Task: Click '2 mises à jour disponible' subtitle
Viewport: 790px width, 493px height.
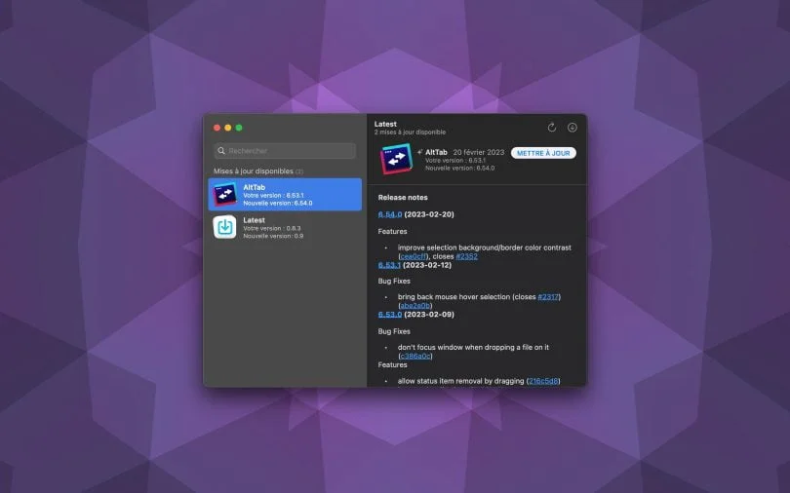Action: pyautogui.click(x=410, y=133)
